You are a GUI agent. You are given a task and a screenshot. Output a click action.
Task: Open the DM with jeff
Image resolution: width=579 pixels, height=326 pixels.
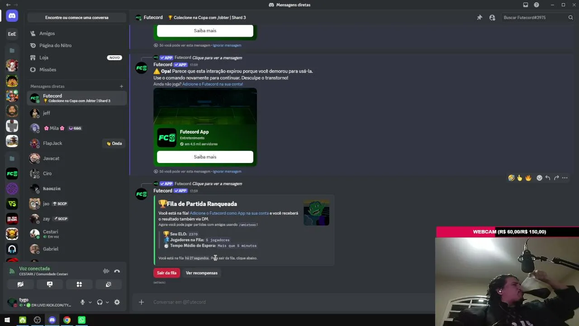pos(77,113)
